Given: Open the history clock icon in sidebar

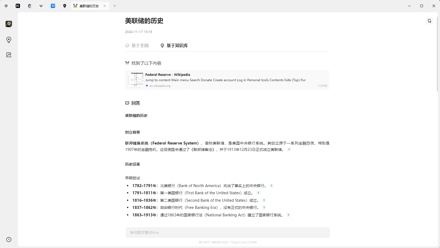Looking at the screenshot, I should (9, 239).
